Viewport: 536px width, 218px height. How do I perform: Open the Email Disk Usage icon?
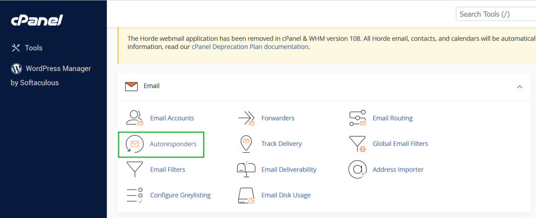[246, 195]
